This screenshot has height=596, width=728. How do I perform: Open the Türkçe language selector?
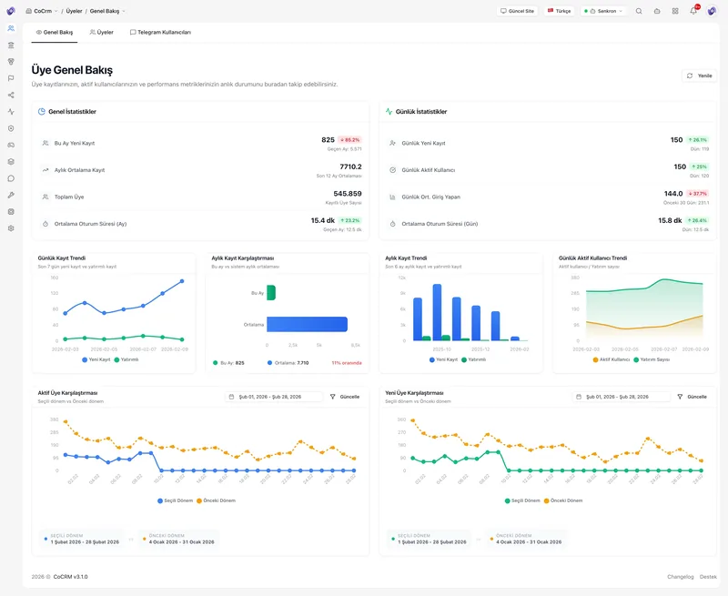[559, 11]
